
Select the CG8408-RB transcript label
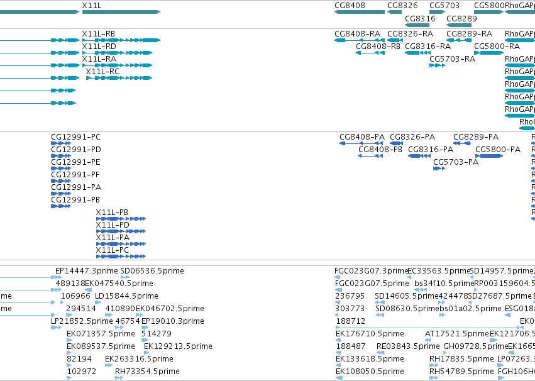point(378,47)
